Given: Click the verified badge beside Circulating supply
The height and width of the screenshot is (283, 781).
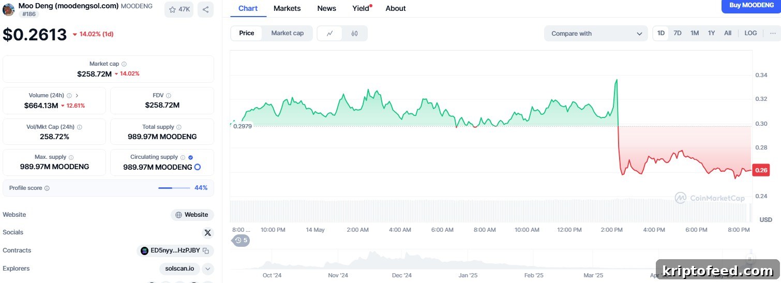Looking at the screenshot, I should tap(191, 157).
